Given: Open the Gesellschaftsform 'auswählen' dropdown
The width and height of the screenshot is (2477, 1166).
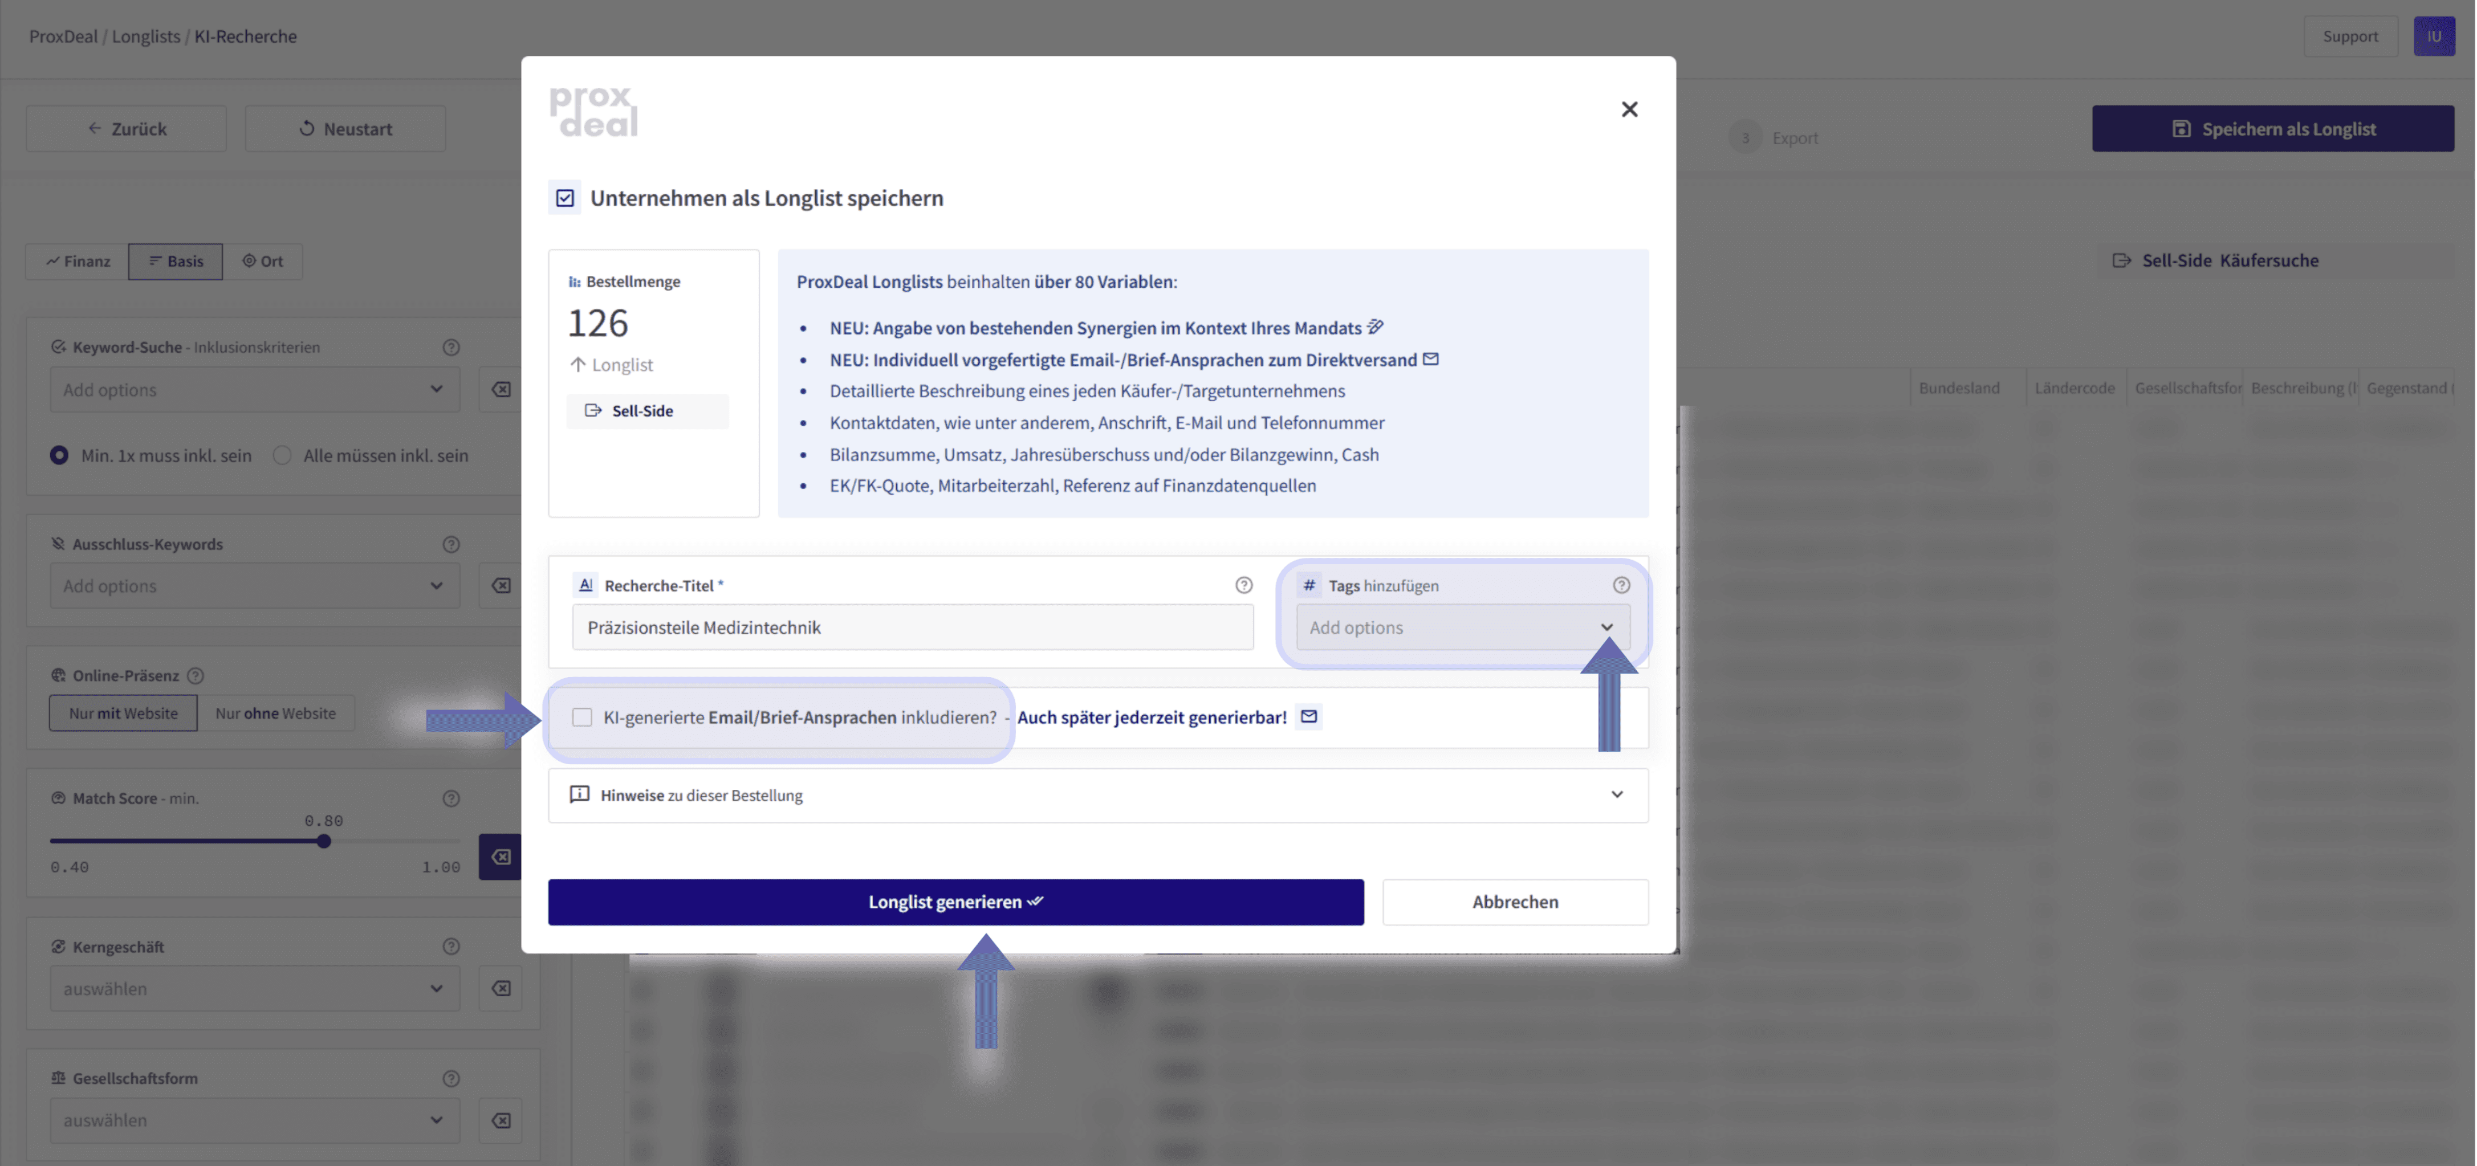Looking at the screenshot, I should [255, 1120].
